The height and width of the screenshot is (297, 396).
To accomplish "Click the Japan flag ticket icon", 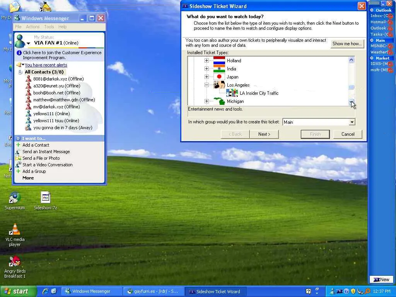I will click(219, 77).
